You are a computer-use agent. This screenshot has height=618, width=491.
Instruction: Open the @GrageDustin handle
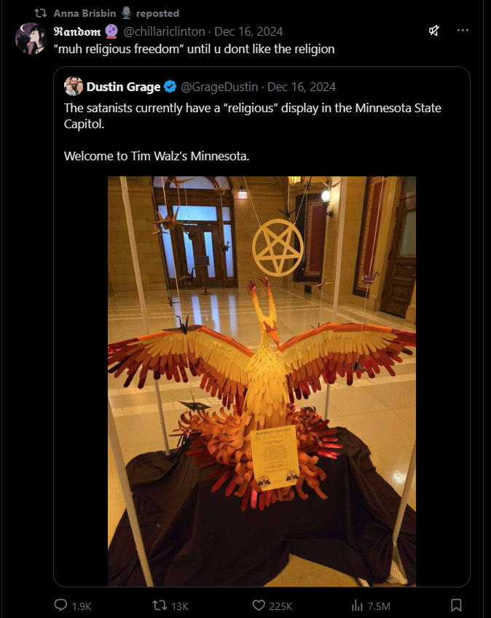pos(219,87)
